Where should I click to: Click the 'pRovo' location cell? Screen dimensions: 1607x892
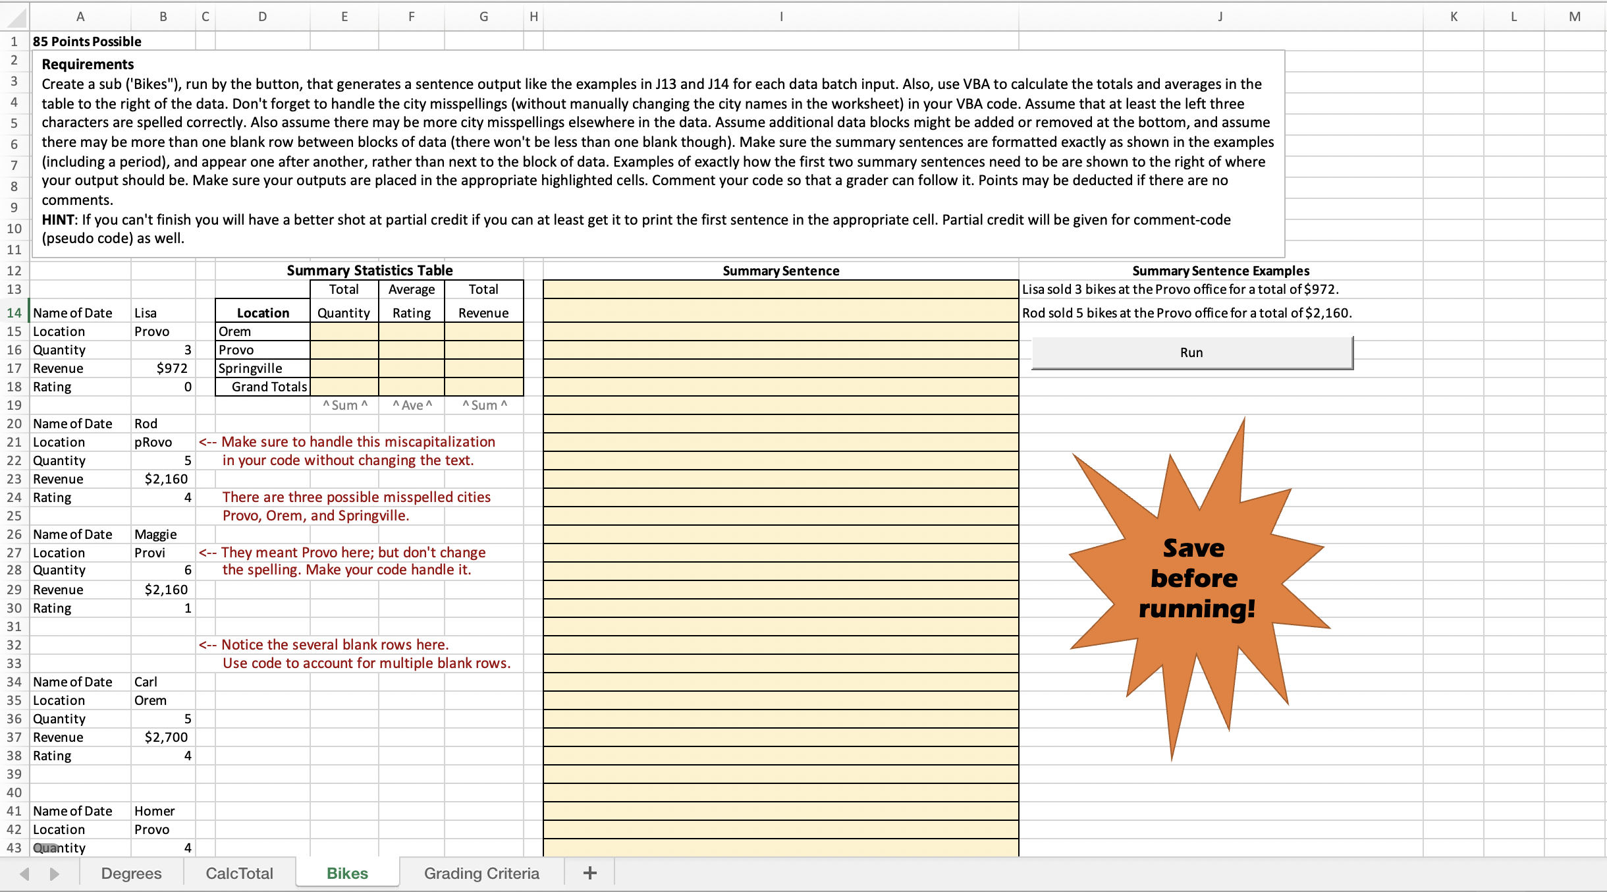pyautogui.click(x=163, y=442)
